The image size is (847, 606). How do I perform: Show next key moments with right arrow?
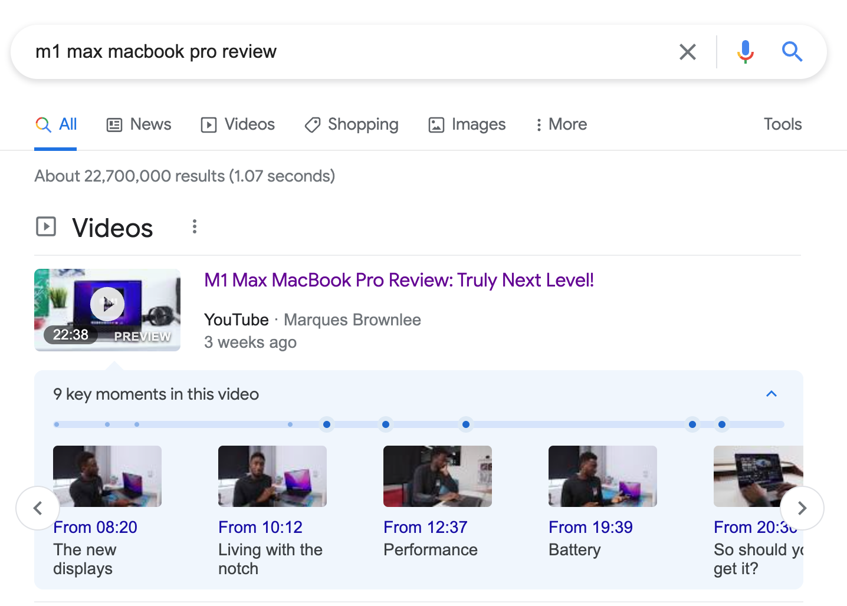click(802, 508)
